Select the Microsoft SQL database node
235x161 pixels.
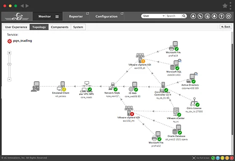coord(175,65)
